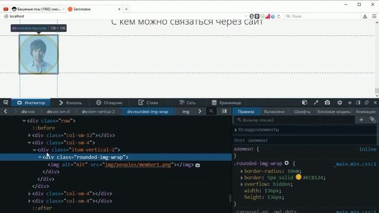Click the blue wave extension icon

click(273, 16)
